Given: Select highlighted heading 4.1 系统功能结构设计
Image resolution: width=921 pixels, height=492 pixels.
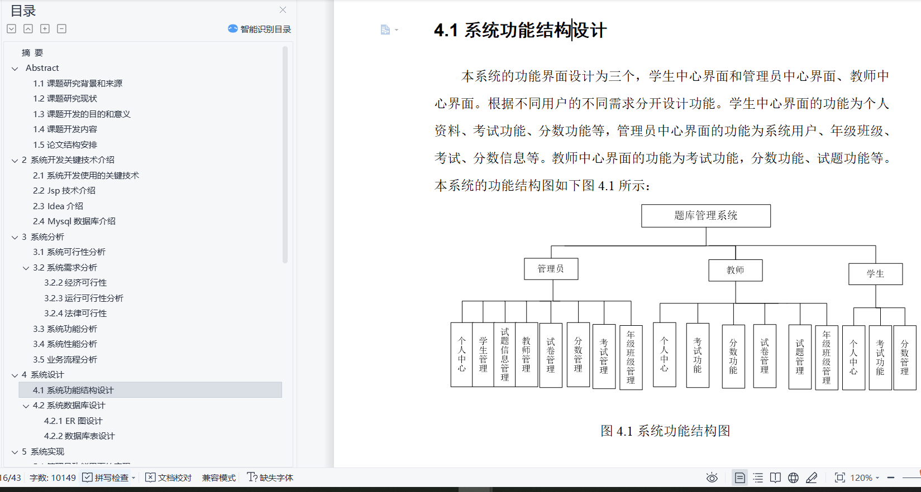Looking at the screenshot, I should [x=150, y=390].
